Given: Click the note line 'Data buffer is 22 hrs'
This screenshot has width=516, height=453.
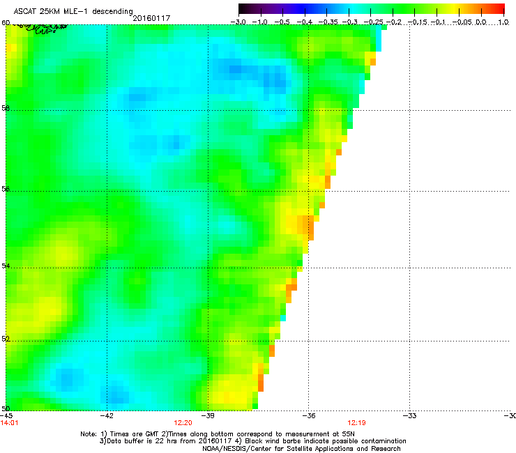Looking at the screenshot, I should 252,441.
